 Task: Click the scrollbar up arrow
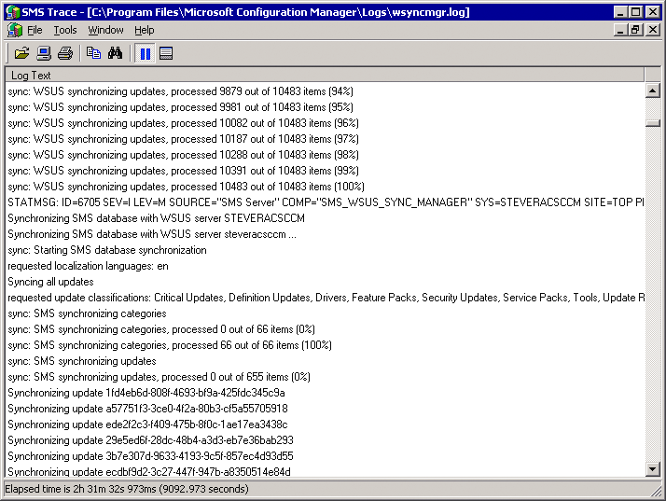click(652, 90)
